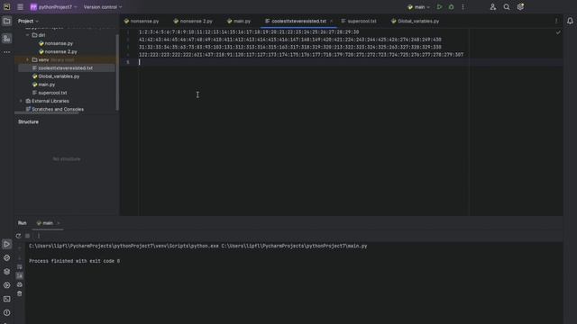Viewport: 577px width, 324px height.
Task: Open the Version control dropdown
Action: [103, 7]
